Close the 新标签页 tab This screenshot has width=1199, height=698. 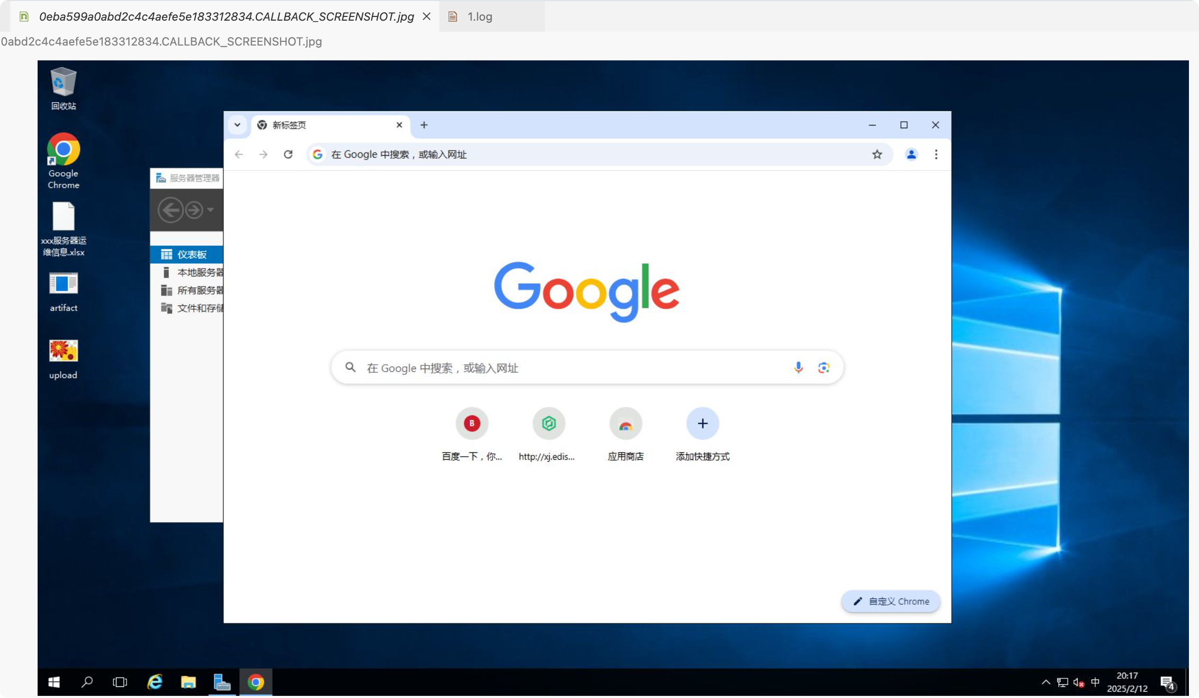tap(399, 125)
